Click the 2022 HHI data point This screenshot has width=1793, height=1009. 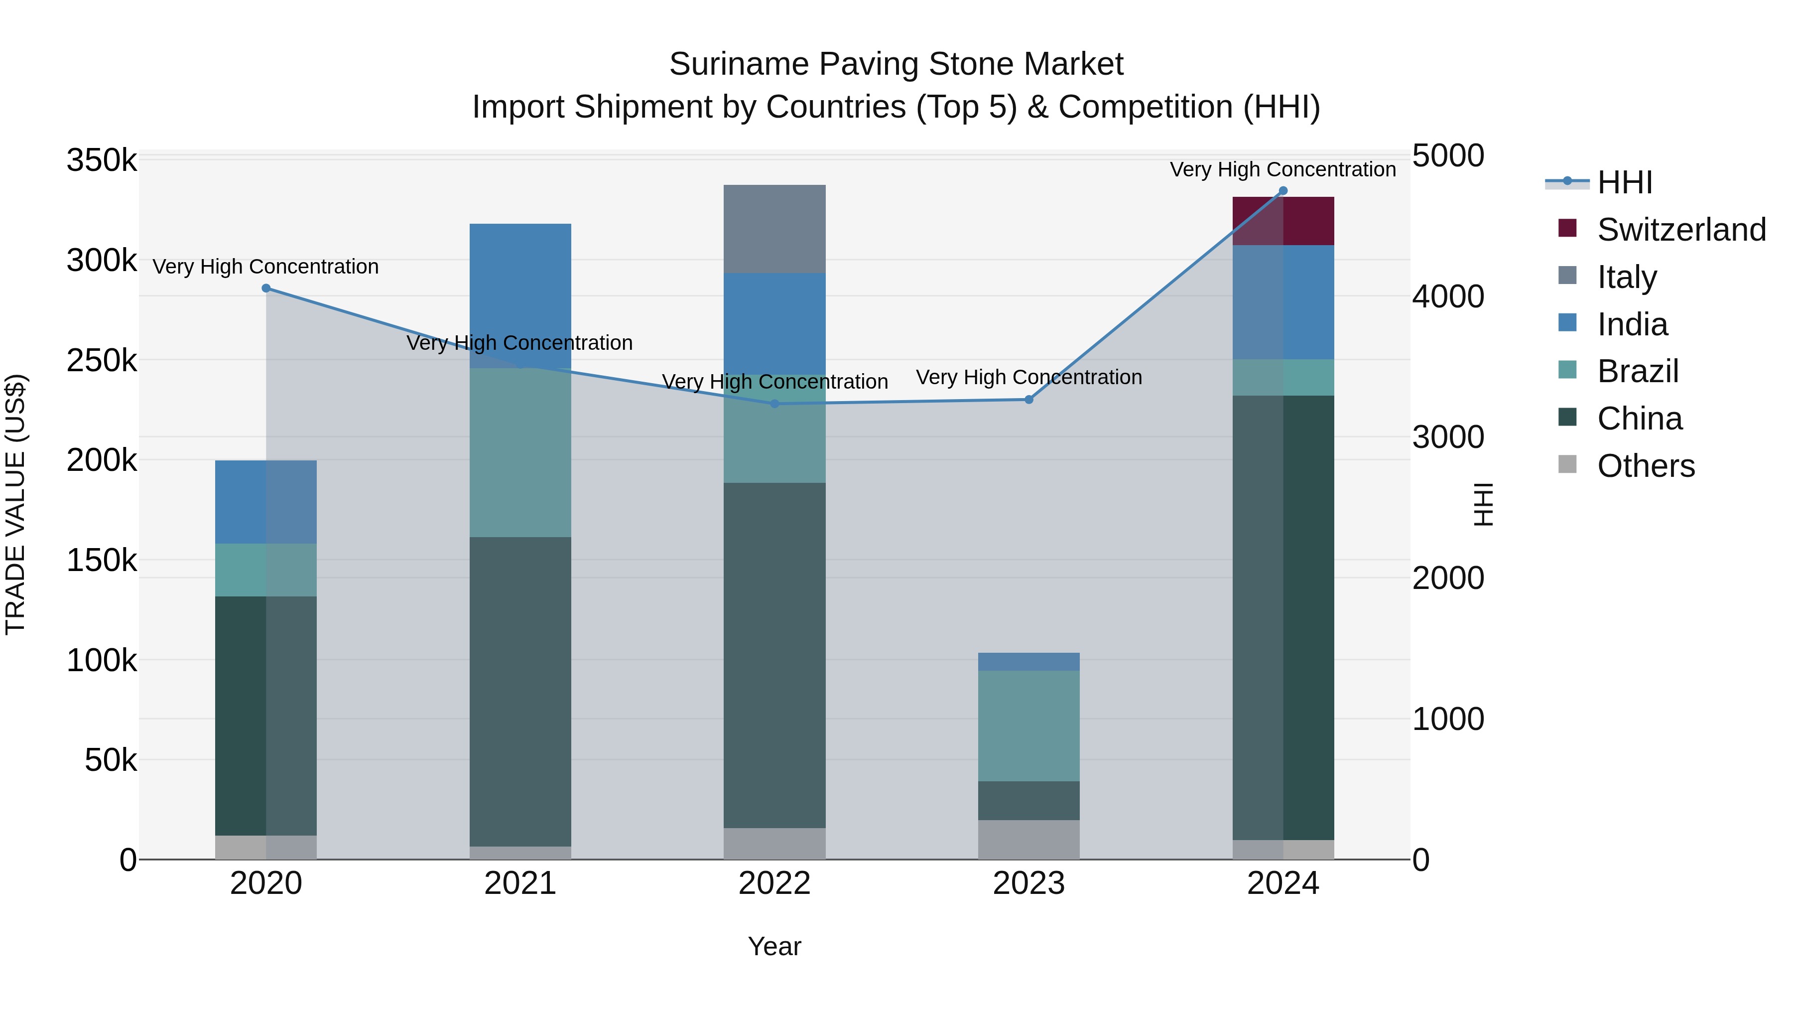click(774, 404)
